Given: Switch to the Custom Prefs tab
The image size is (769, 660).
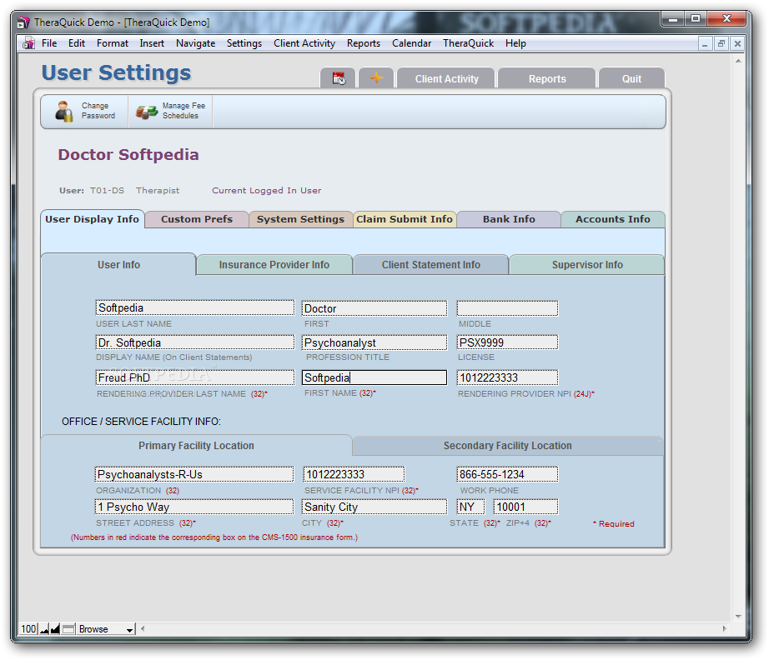Looking at the screenshot, I should pos(197,219).
